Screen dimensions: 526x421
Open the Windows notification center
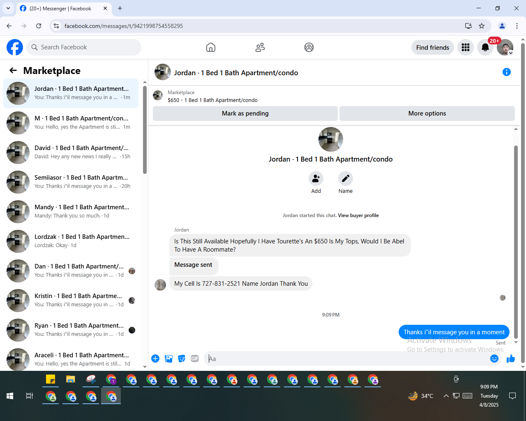tap(512, 396)
